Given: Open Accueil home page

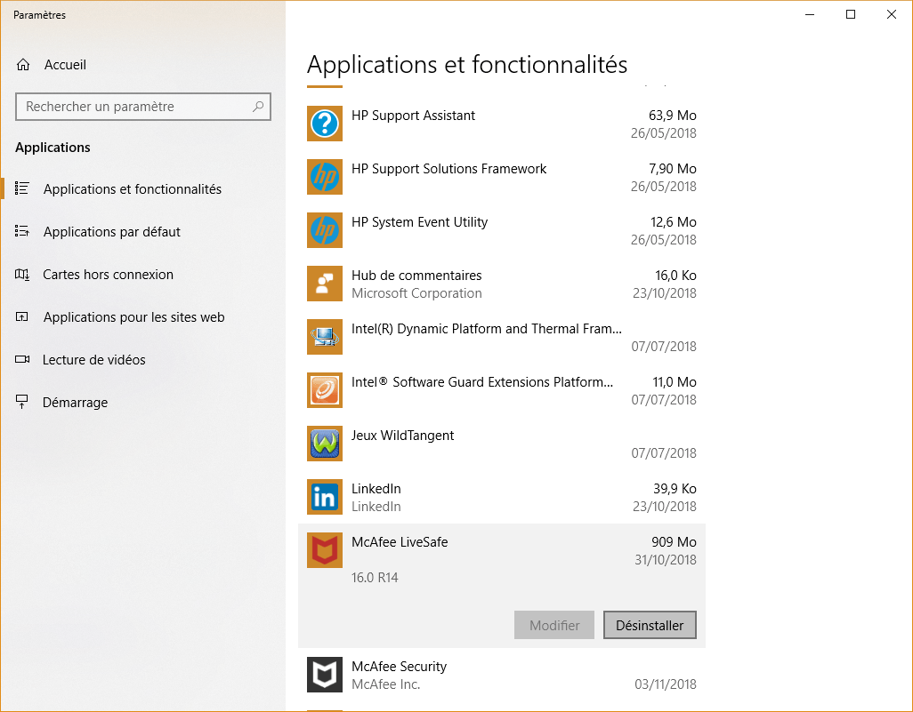Looking at the screenshot, I should coord(65,65).
